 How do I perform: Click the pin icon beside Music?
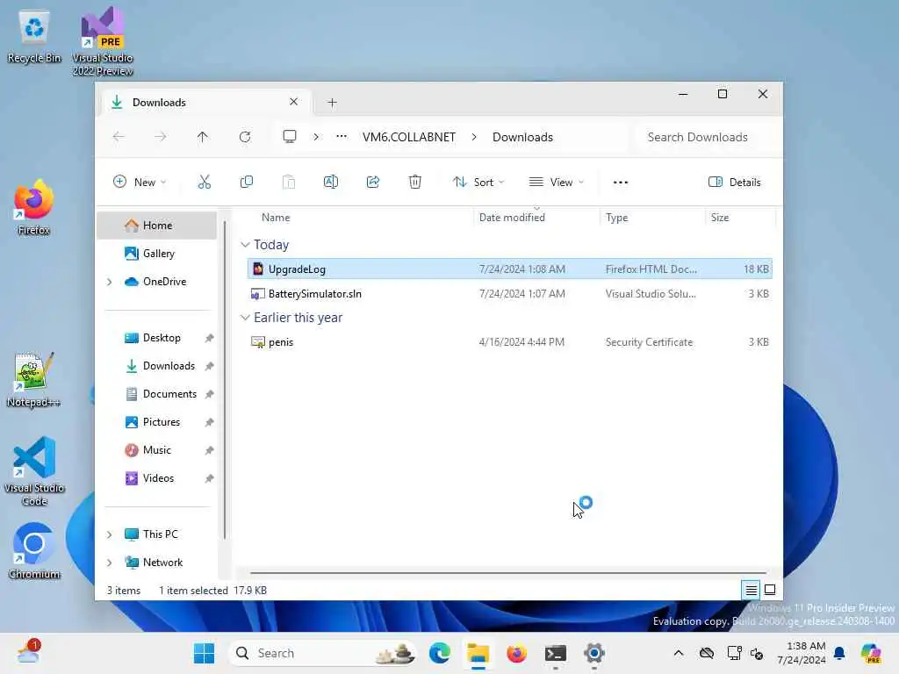click(x=209, y=450)
